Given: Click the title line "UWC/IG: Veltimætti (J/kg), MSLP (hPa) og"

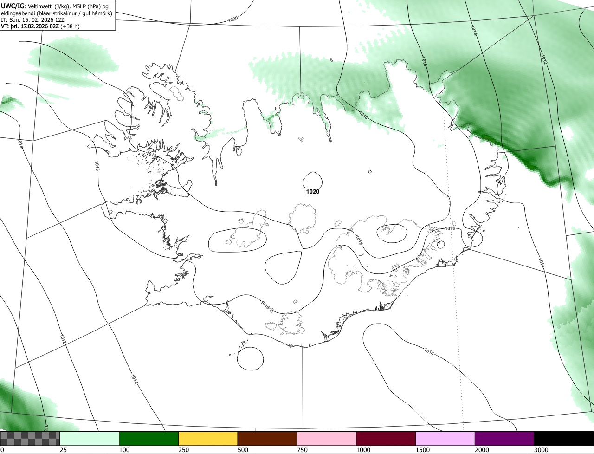Looking at the screenshot, I should pos(55,6).
